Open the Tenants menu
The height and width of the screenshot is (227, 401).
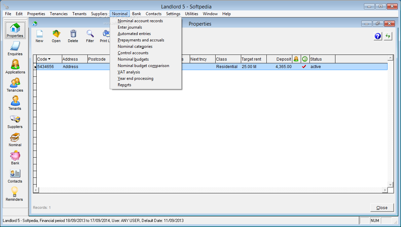point(79,14)
